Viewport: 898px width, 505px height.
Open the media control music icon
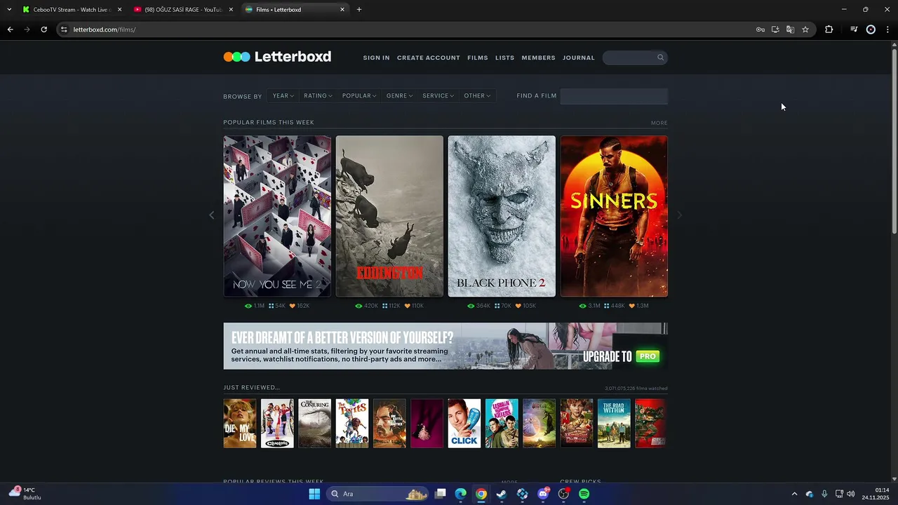[854, 29]
